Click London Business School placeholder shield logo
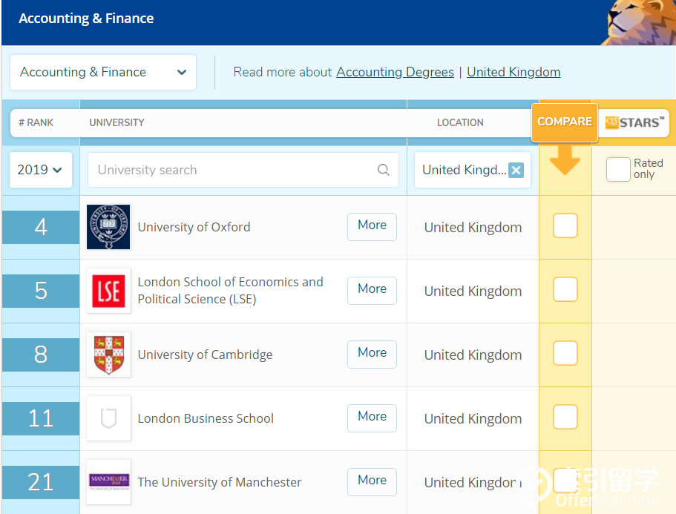 click(108, 418)
